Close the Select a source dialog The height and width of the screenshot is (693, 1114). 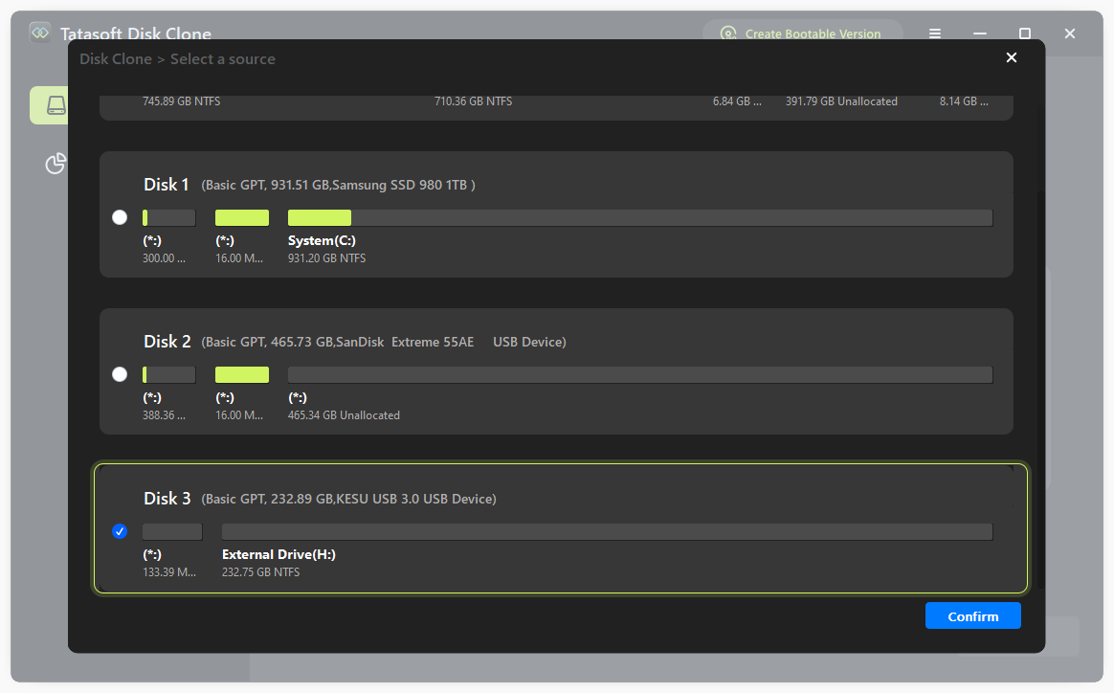(1012, 57)
